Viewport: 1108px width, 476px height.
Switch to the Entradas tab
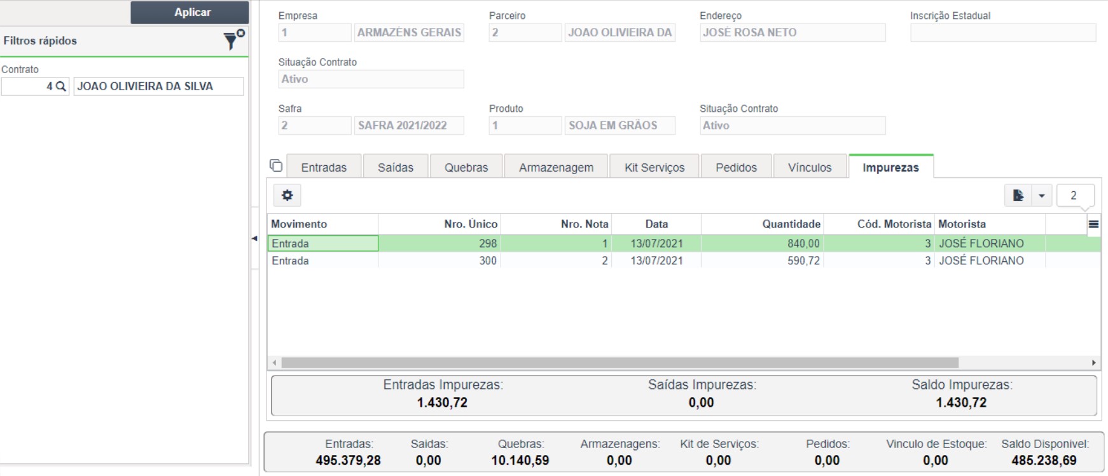(324, 167)
